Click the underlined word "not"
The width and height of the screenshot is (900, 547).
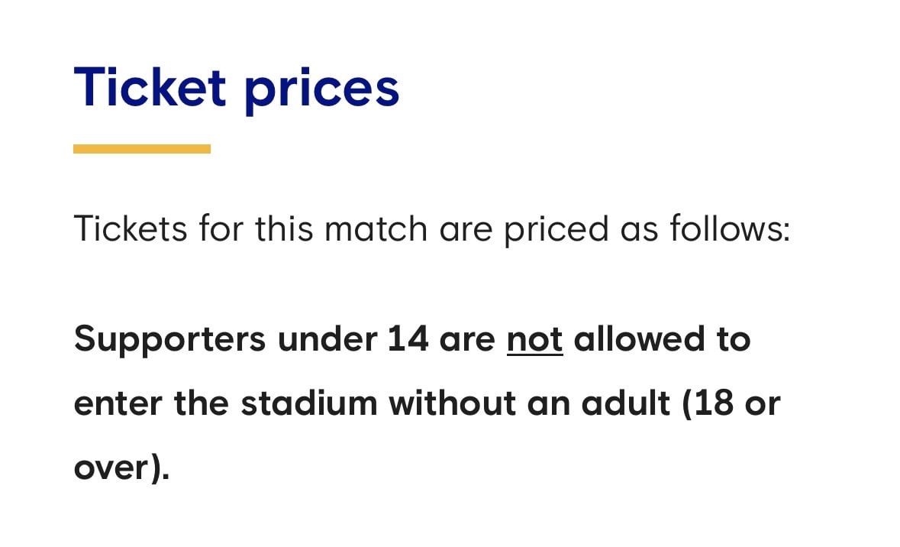[x=534, y=339]
